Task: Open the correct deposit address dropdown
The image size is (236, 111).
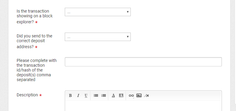Action: [x=98, y=37]
